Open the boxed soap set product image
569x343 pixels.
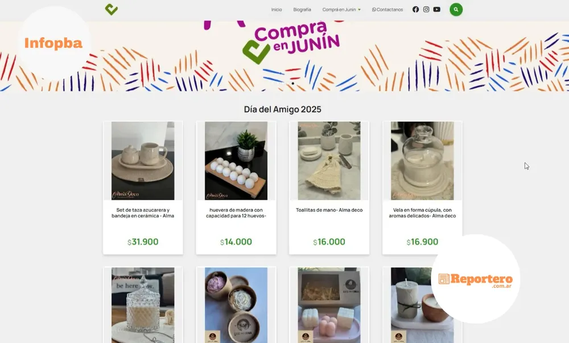pyautogui.click(x=329, y=305)
